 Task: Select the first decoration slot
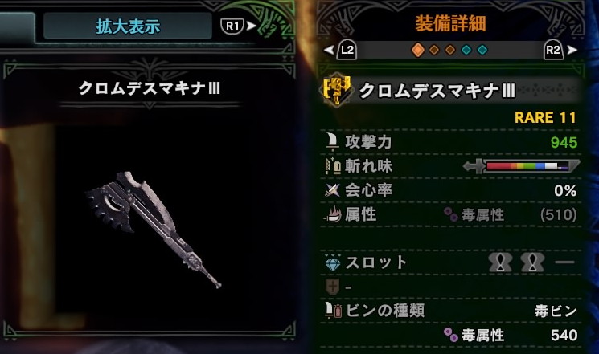point(500,262)
